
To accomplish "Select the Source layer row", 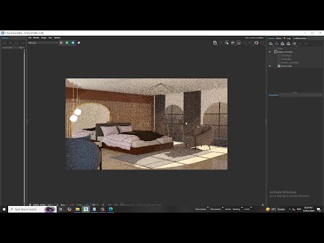I will [x=295, y=66].
